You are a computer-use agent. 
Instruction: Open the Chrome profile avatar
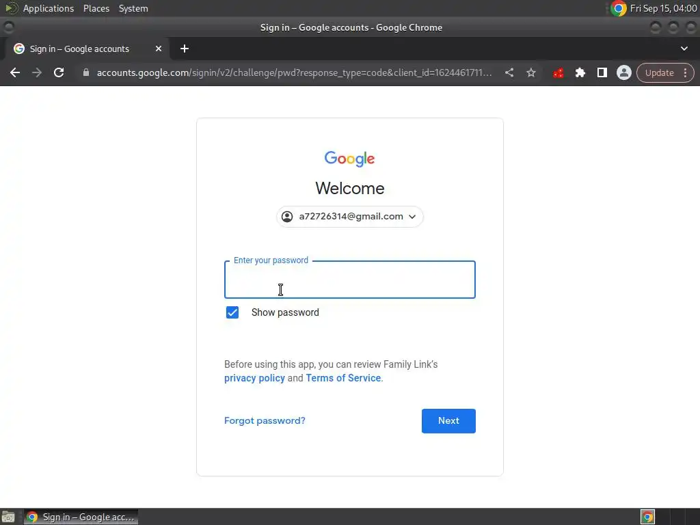click(623, 72)
